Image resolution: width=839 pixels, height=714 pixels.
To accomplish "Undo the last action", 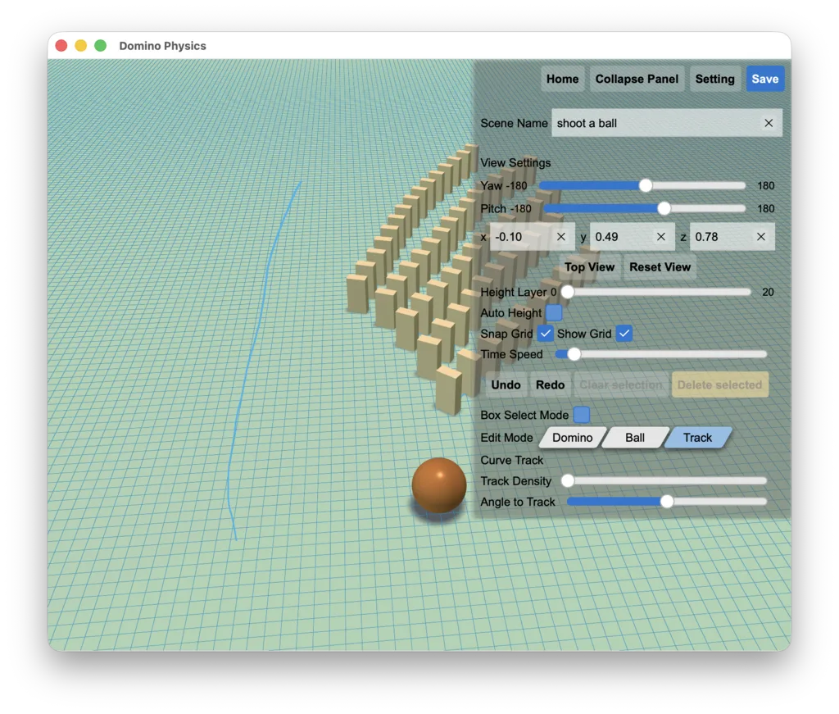I will [506, 384].
